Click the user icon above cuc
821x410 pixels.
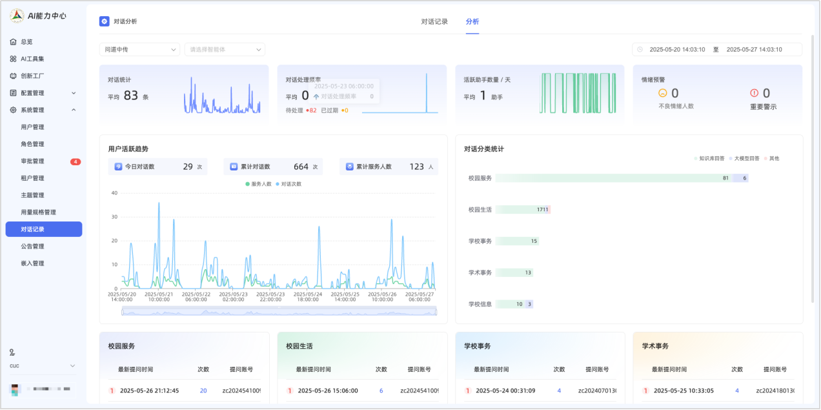[12, 352]
